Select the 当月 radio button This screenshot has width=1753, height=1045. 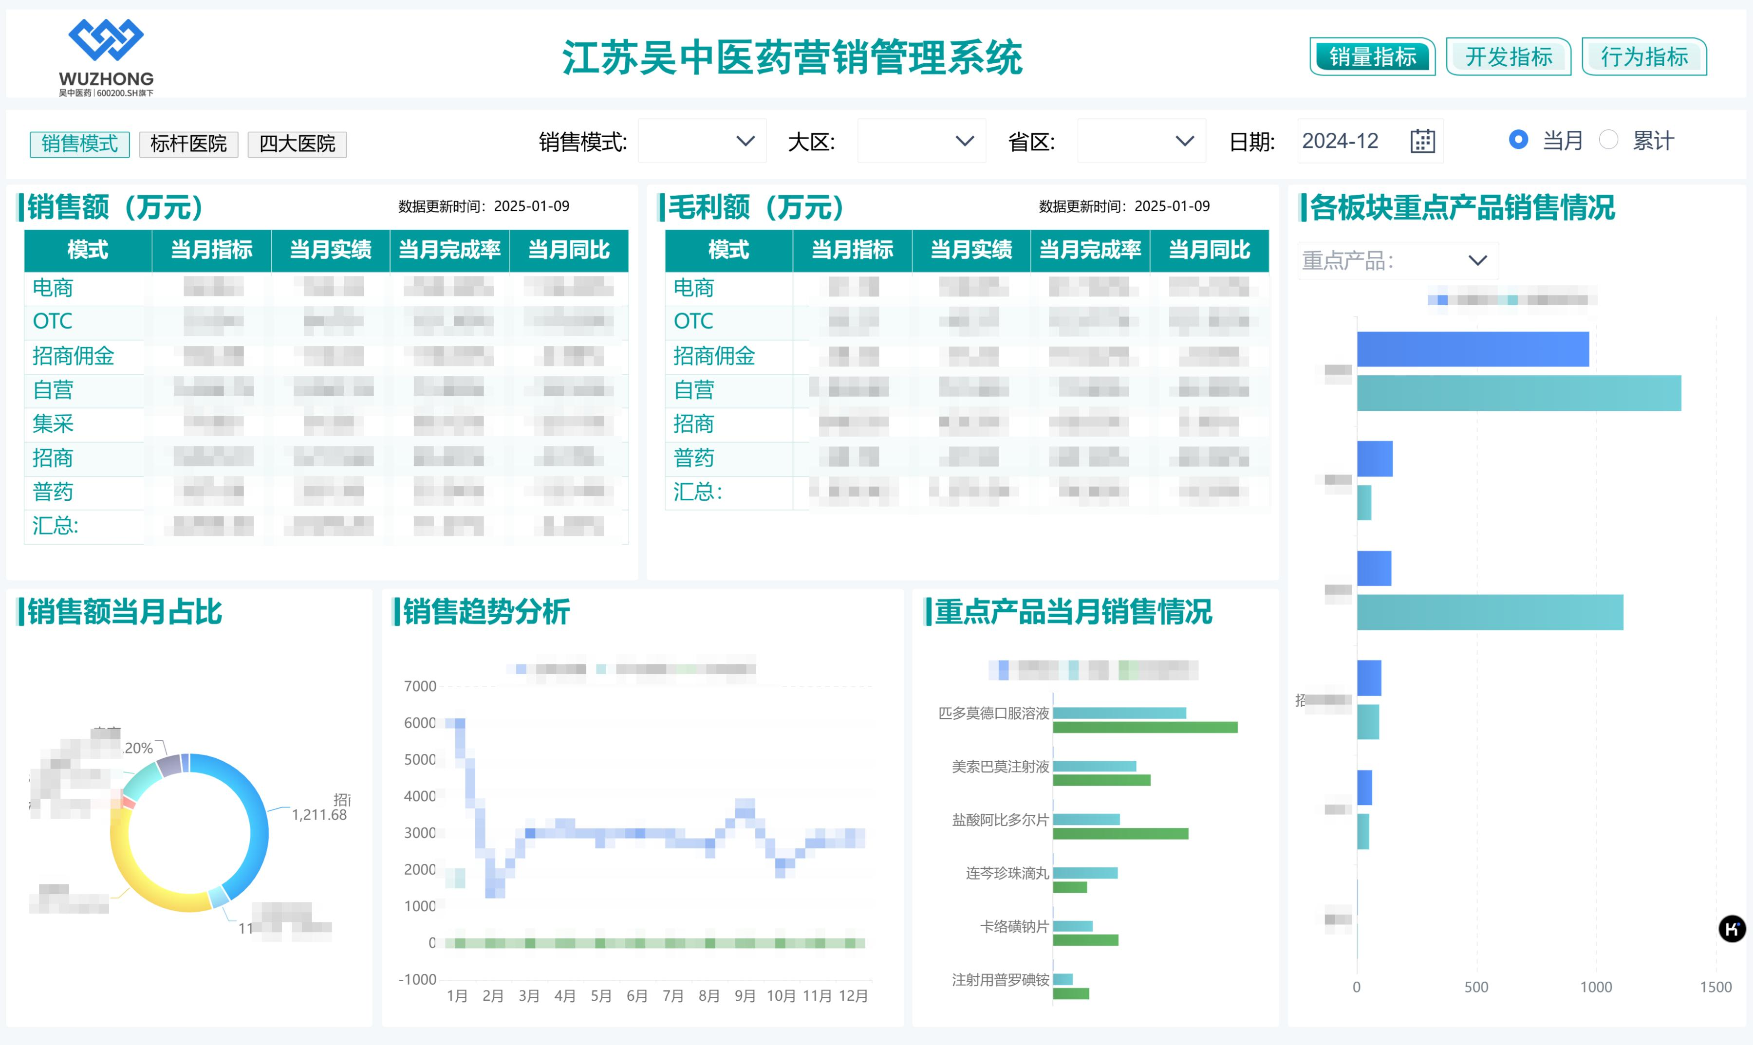point(1518,139)
